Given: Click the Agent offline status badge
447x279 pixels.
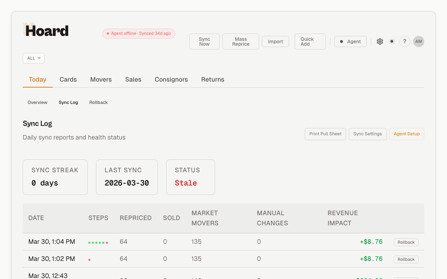Looking at the screenshot, I should click(139, 33).
